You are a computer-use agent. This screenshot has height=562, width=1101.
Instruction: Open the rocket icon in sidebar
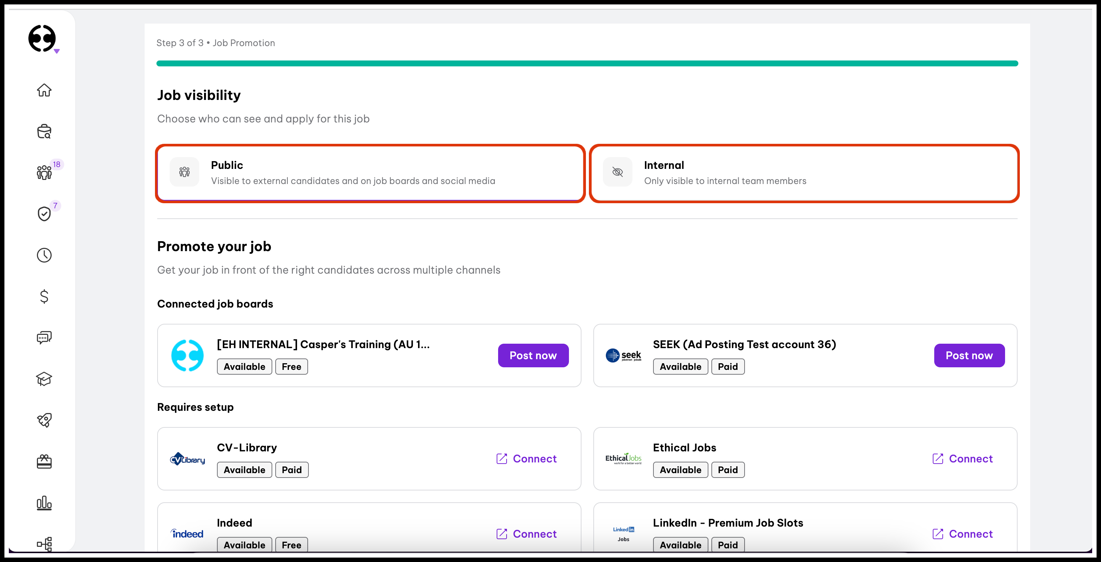pyautogui.click(x=44, y=420)
